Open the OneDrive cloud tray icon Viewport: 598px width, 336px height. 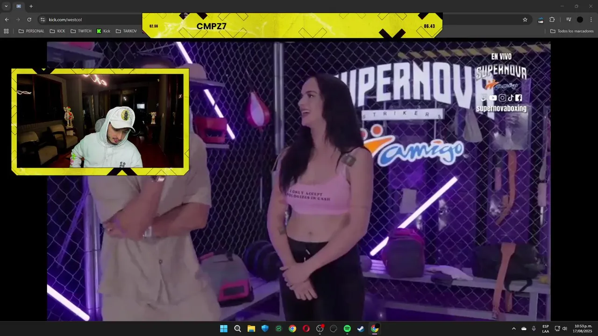point(524,329)
